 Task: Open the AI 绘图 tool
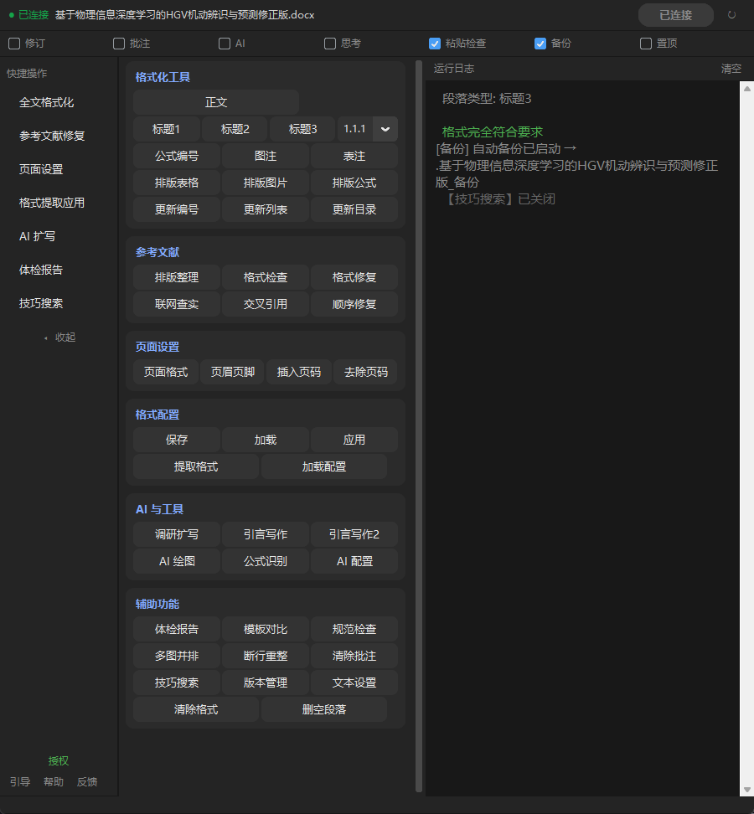coord(175,561)
